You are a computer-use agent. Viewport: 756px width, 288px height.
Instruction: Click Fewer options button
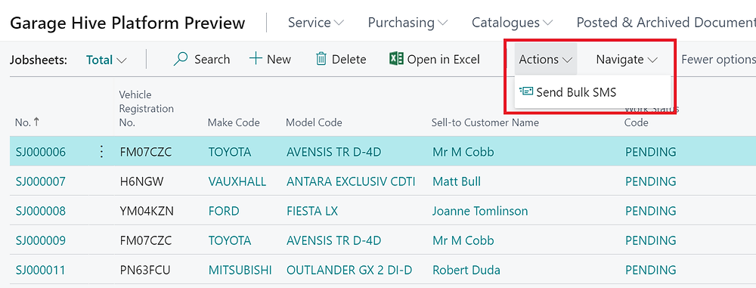718,59
